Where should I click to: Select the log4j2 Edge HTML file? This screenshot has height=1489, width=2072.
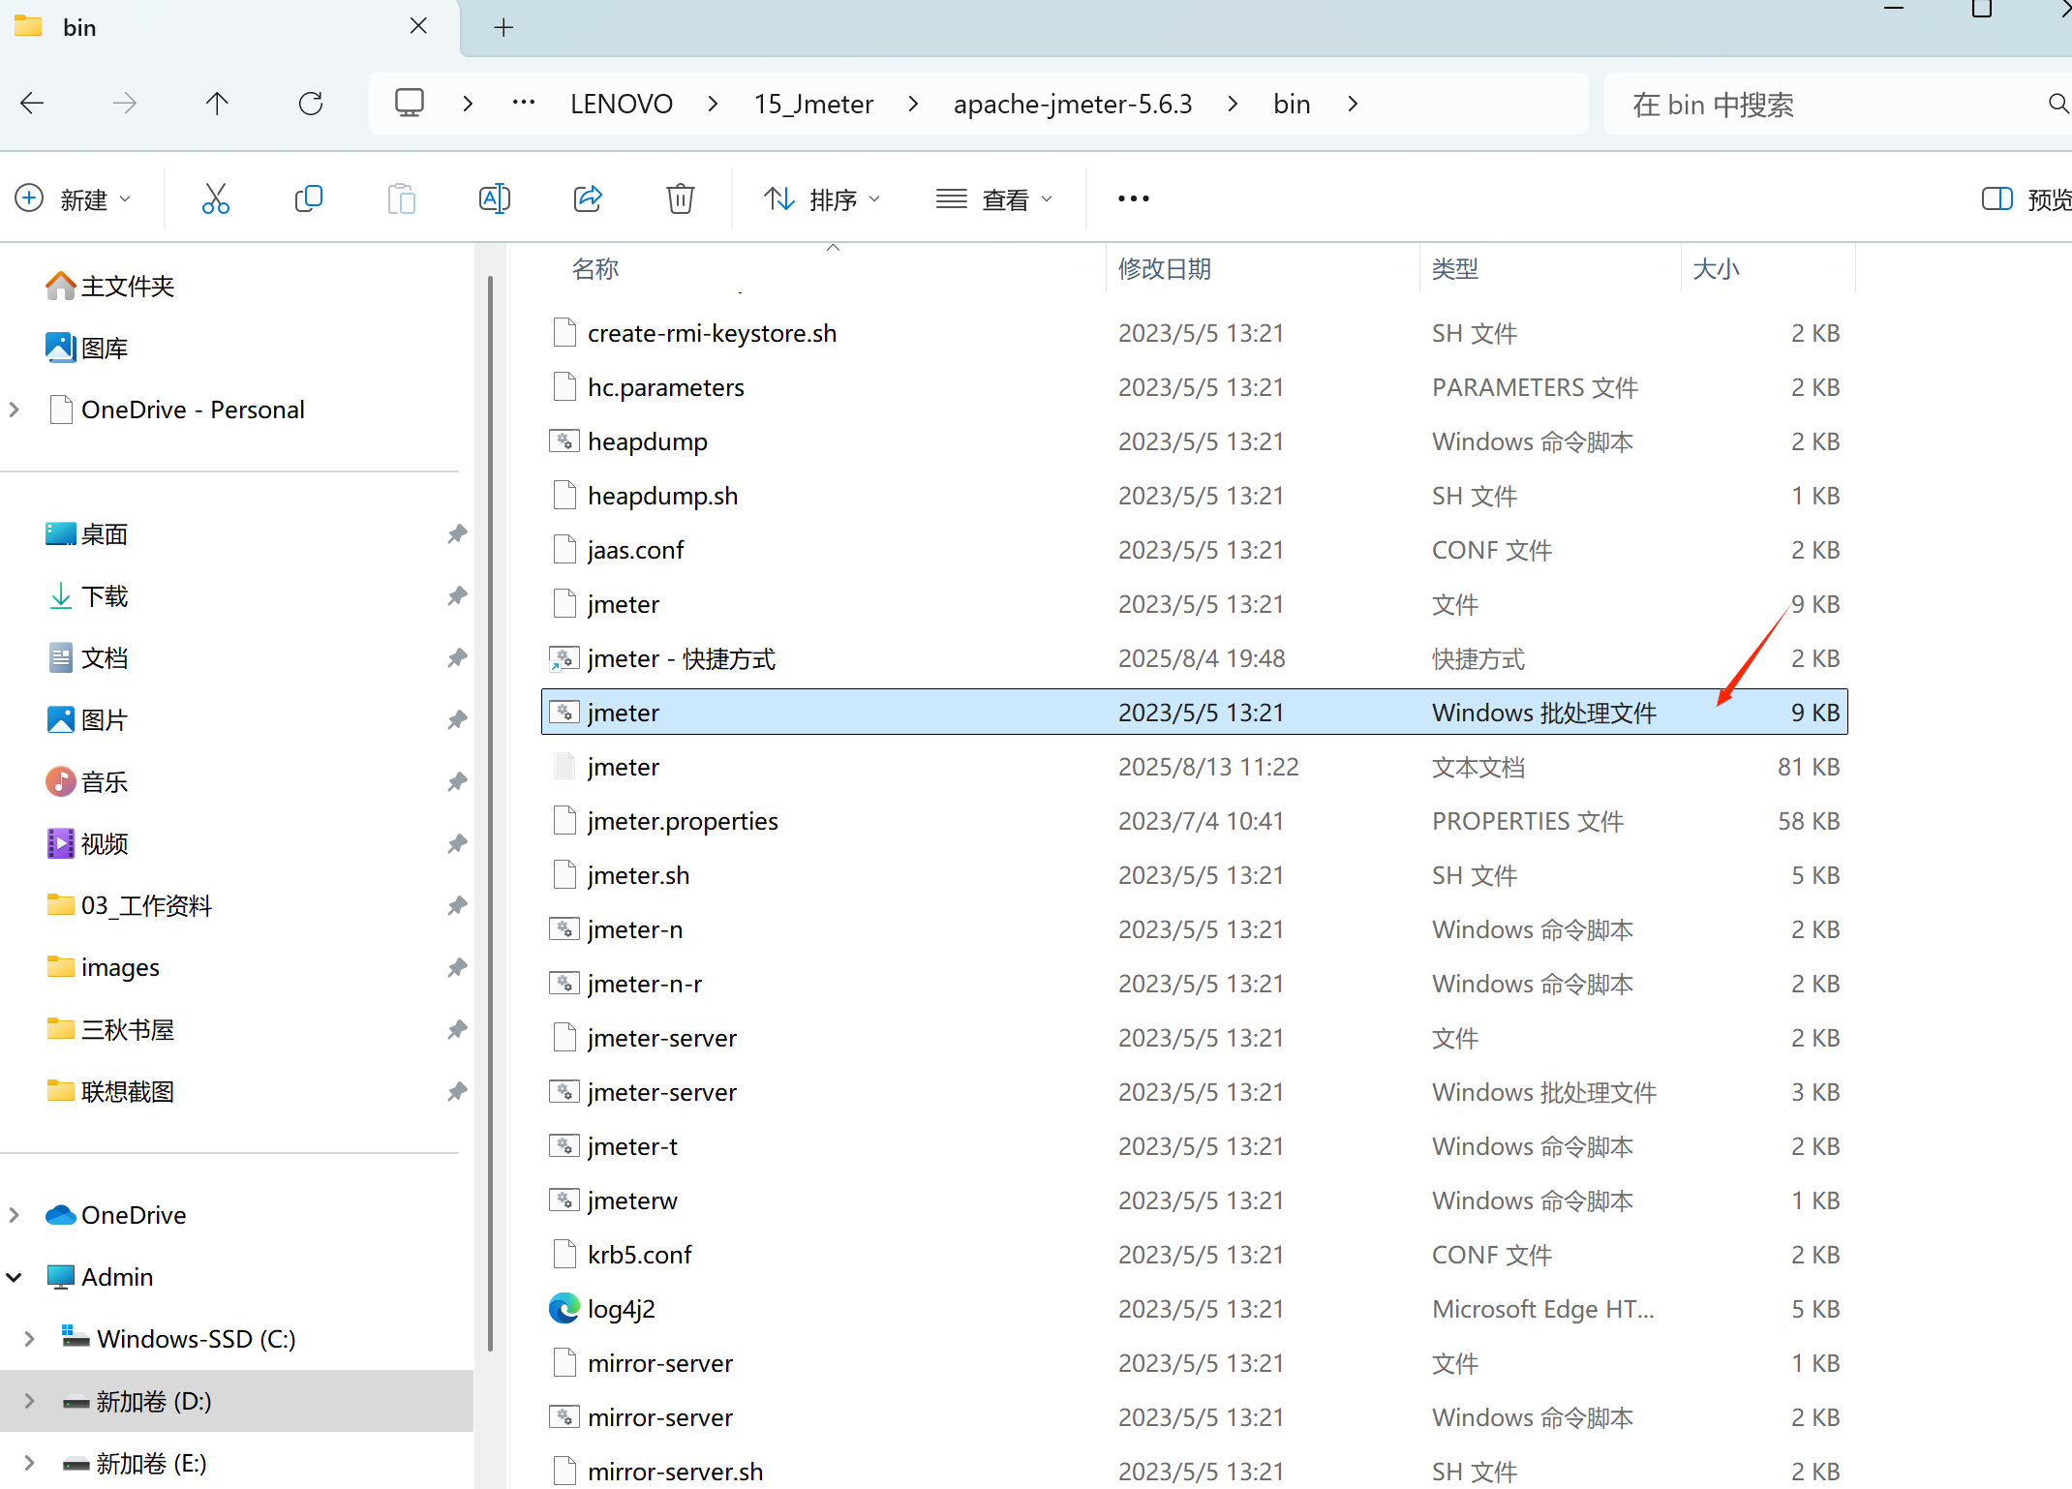click(x=1194, y=1309)
